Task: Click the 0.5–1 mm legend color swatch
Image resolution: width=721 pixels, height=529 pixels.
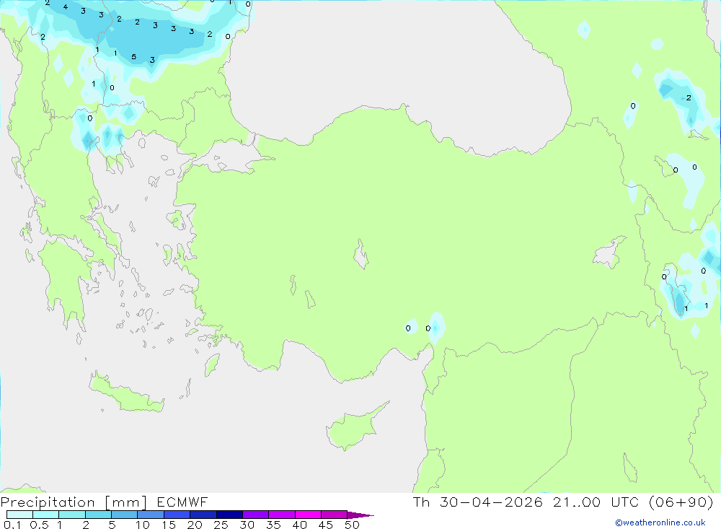Action: coord(46,515)
